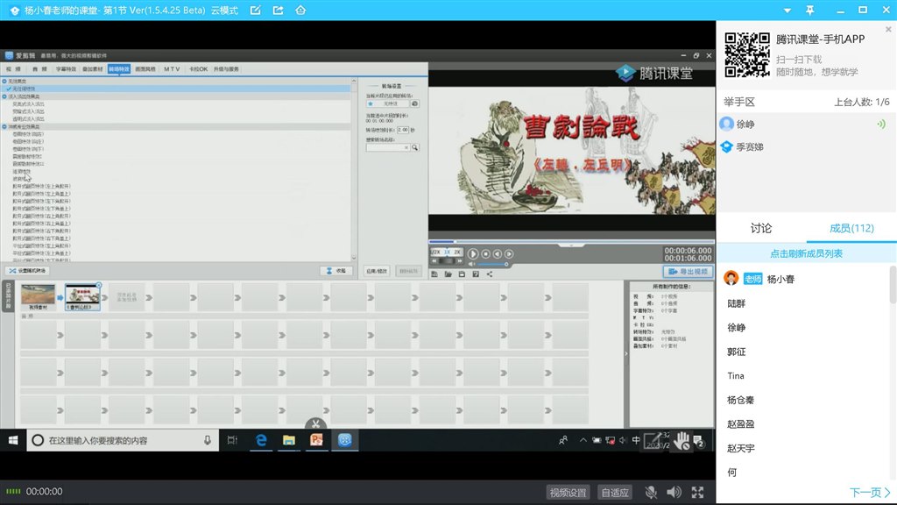This screenshot has width=897, height=505.
Task: Select member Tina in the list
Action: 736,375
